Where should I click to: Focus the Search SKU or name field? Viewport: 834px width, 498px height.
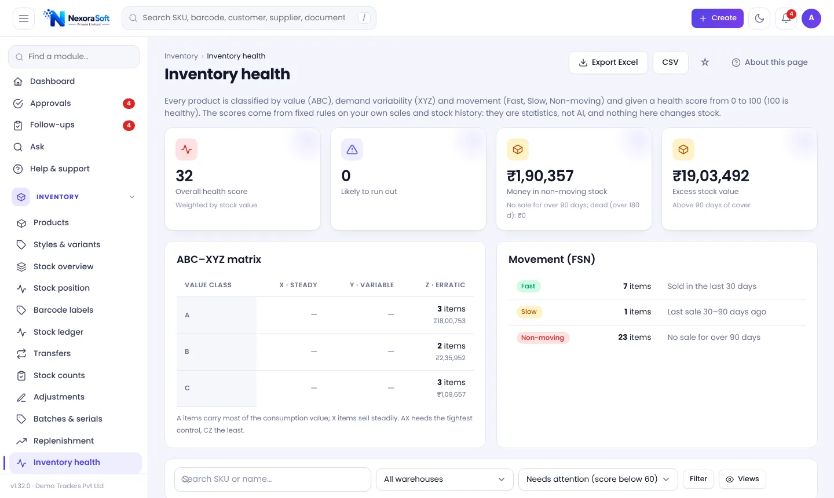click(273, 479)
